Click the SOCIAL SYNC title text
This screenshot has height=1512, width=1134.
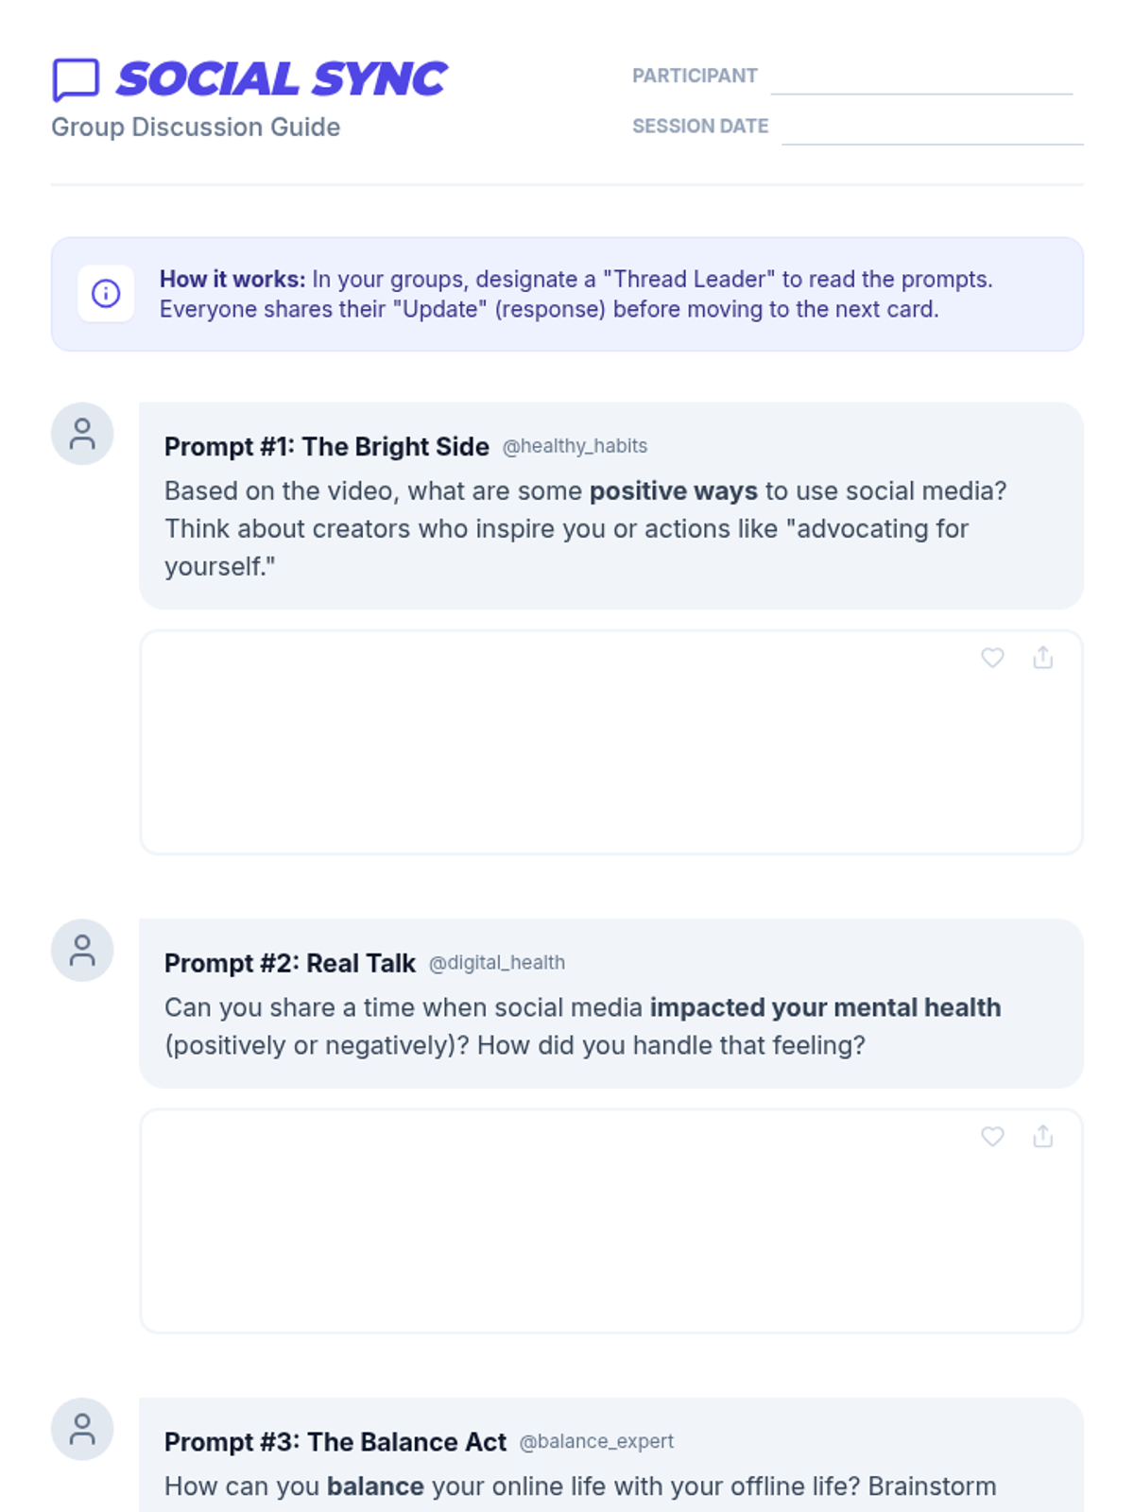tap(282, 79)
